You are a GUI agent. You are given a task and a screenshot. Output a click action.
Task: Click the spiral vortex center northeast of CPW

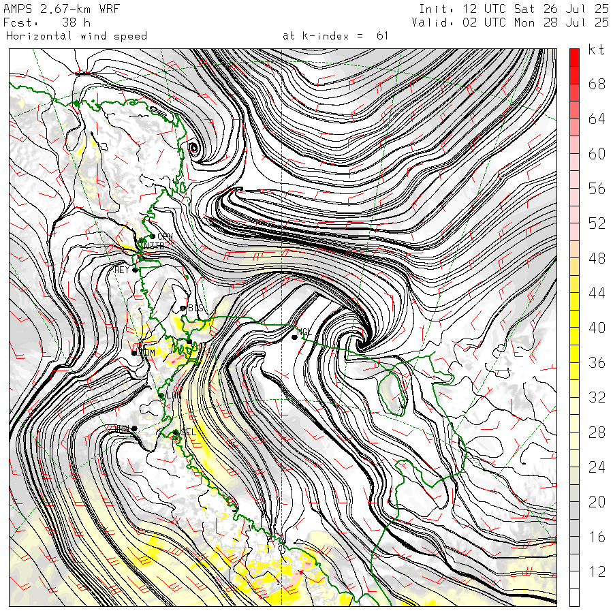click(x=193, y=148)
